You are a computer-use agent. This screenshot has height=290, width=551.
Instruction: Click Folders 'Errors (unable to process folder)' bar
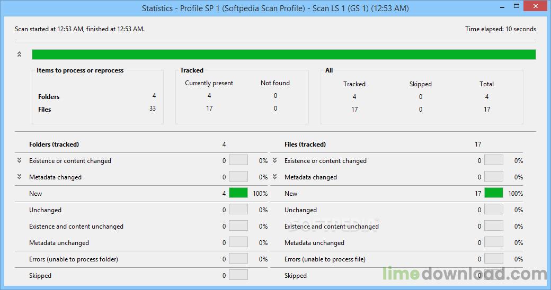tap(238, 259)
